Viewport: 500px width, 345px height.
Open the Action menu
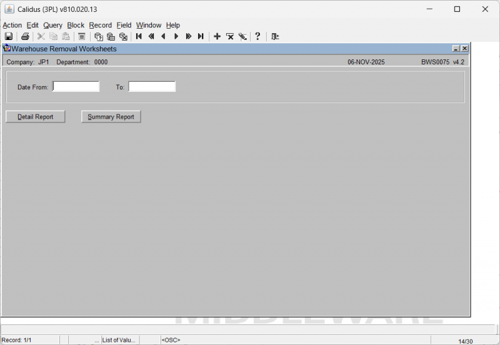[12, 25]
